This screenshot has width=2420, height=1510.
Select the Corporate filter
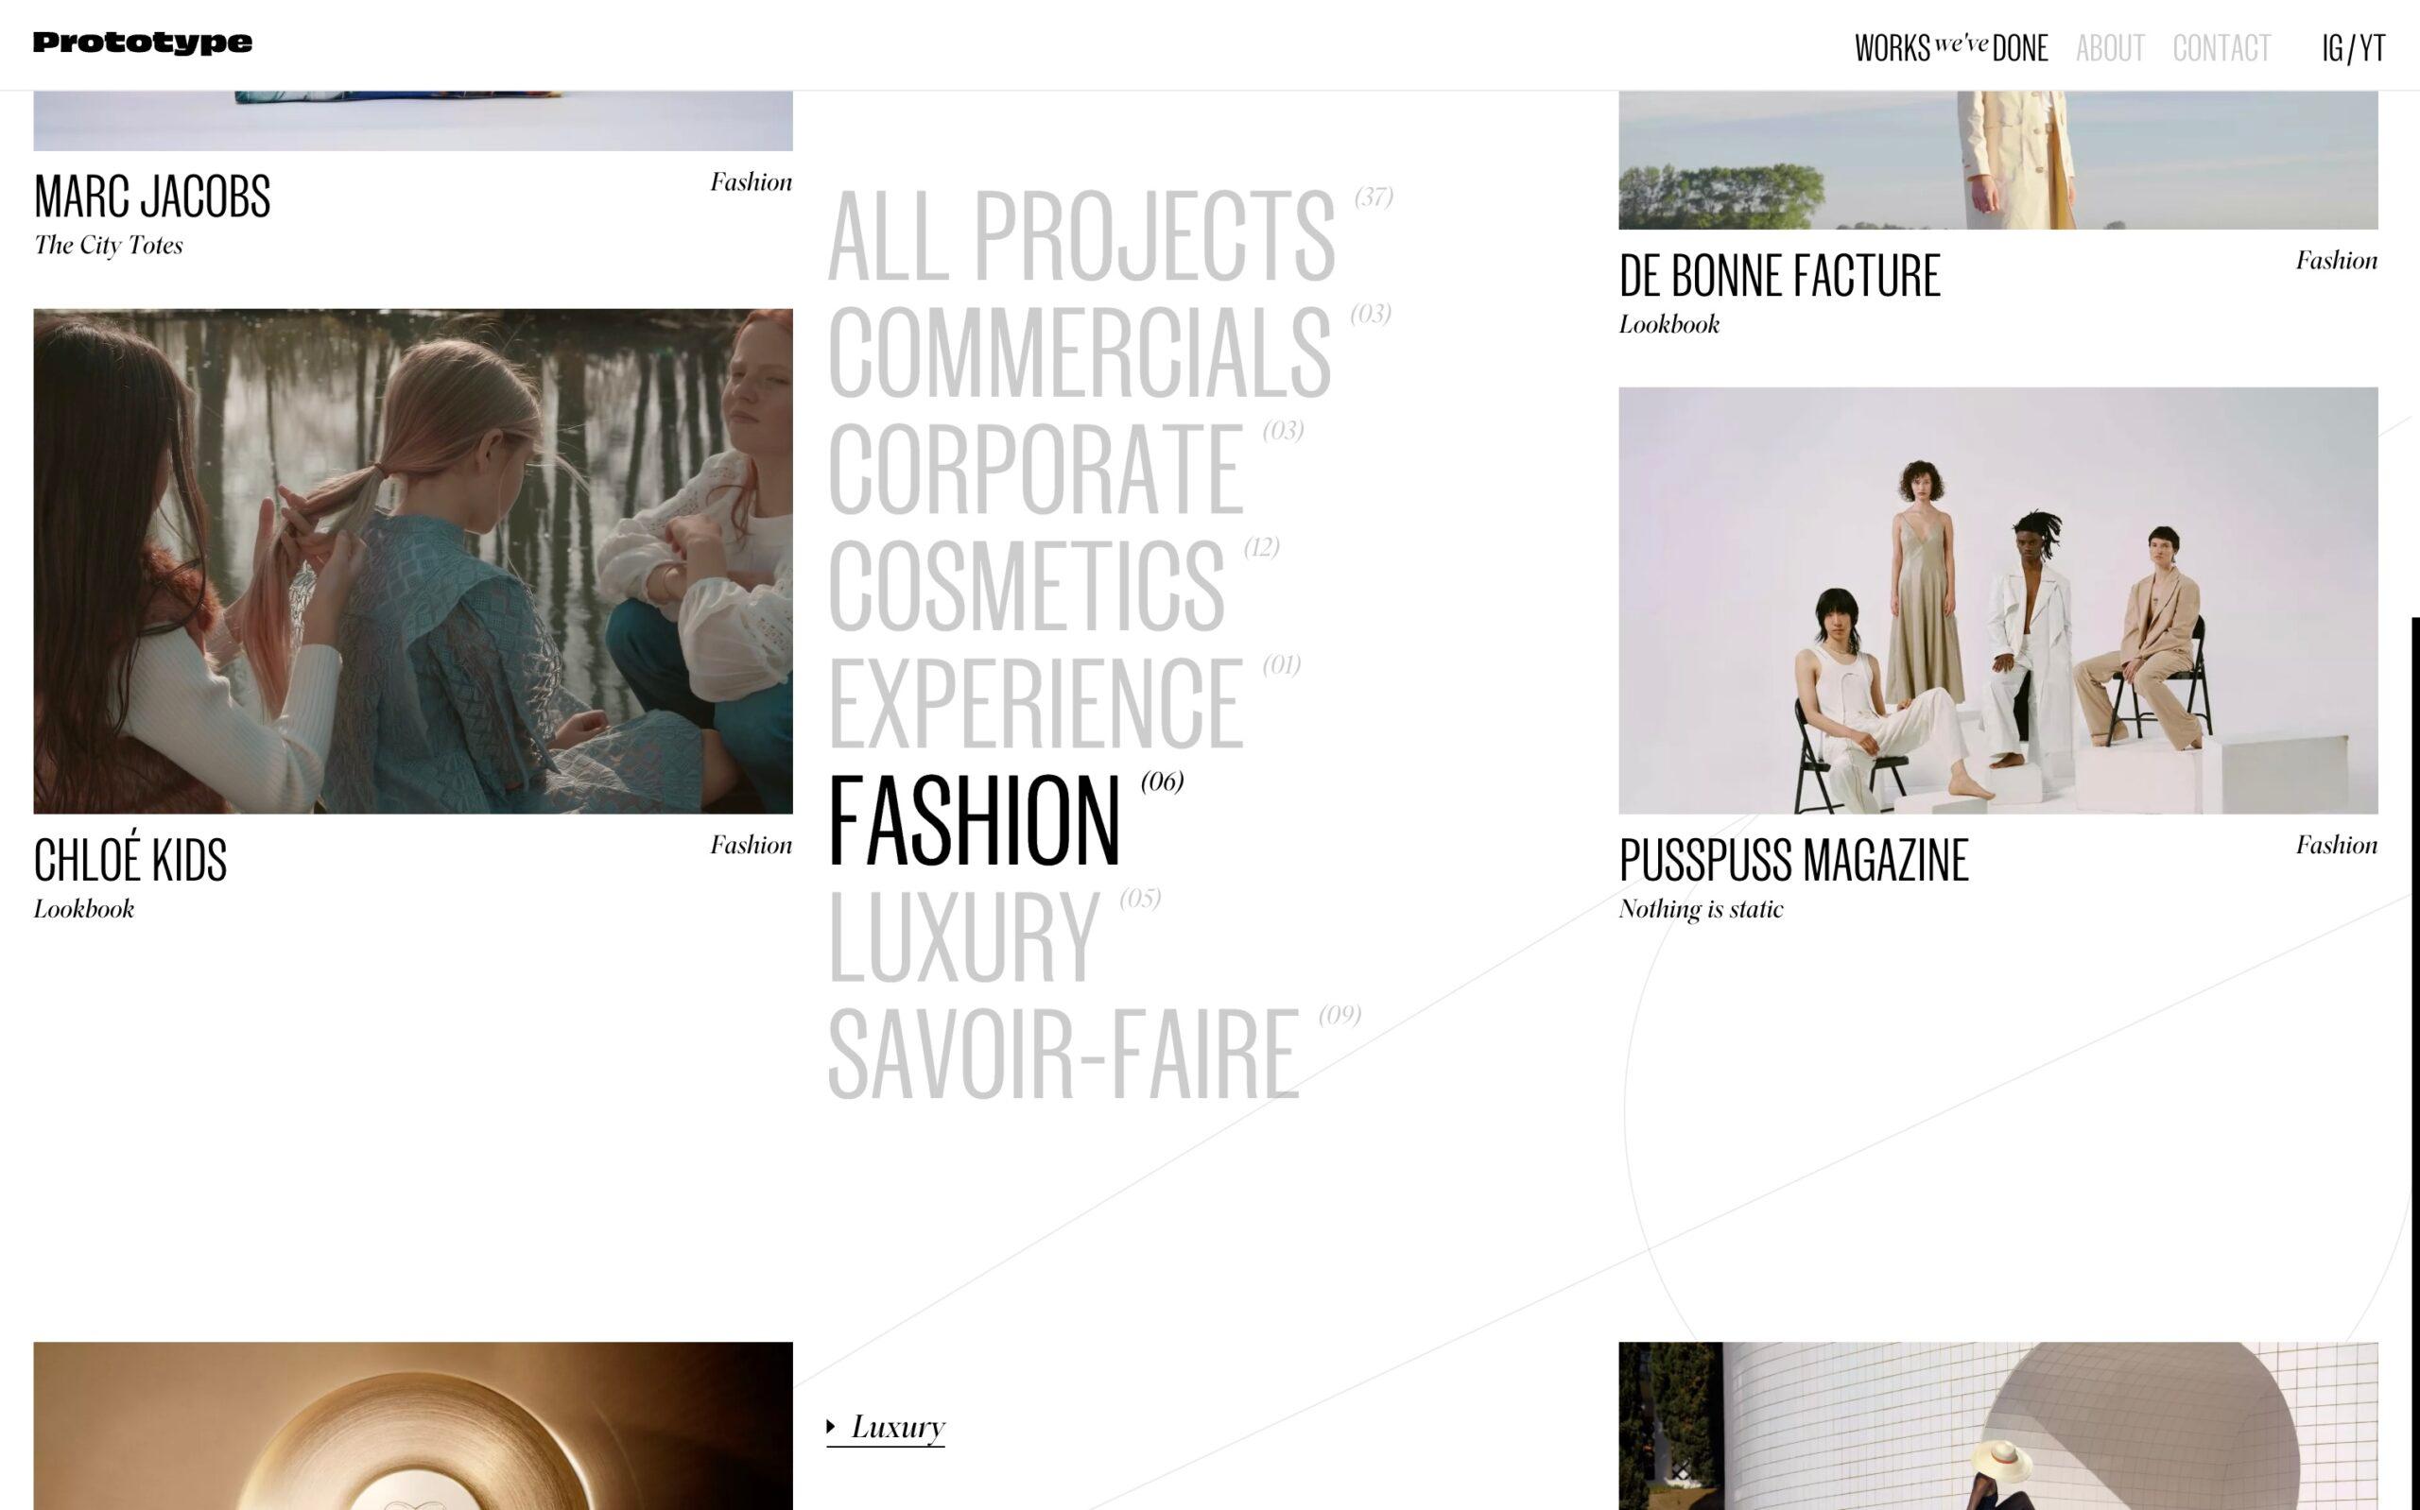pos(1035,472)
